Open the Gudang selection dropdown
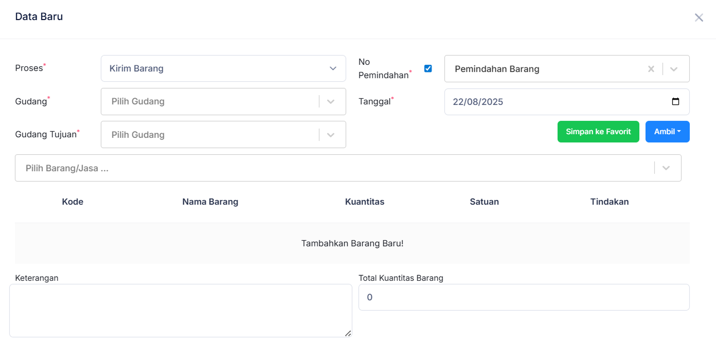 click(x=223, y=101)
